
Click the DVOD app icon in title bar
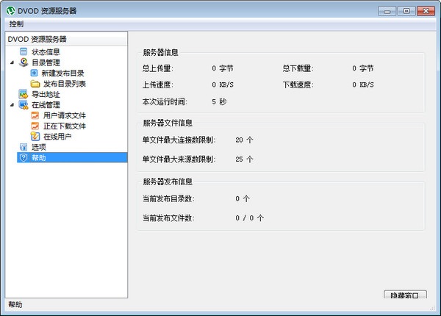coord(10,11)
